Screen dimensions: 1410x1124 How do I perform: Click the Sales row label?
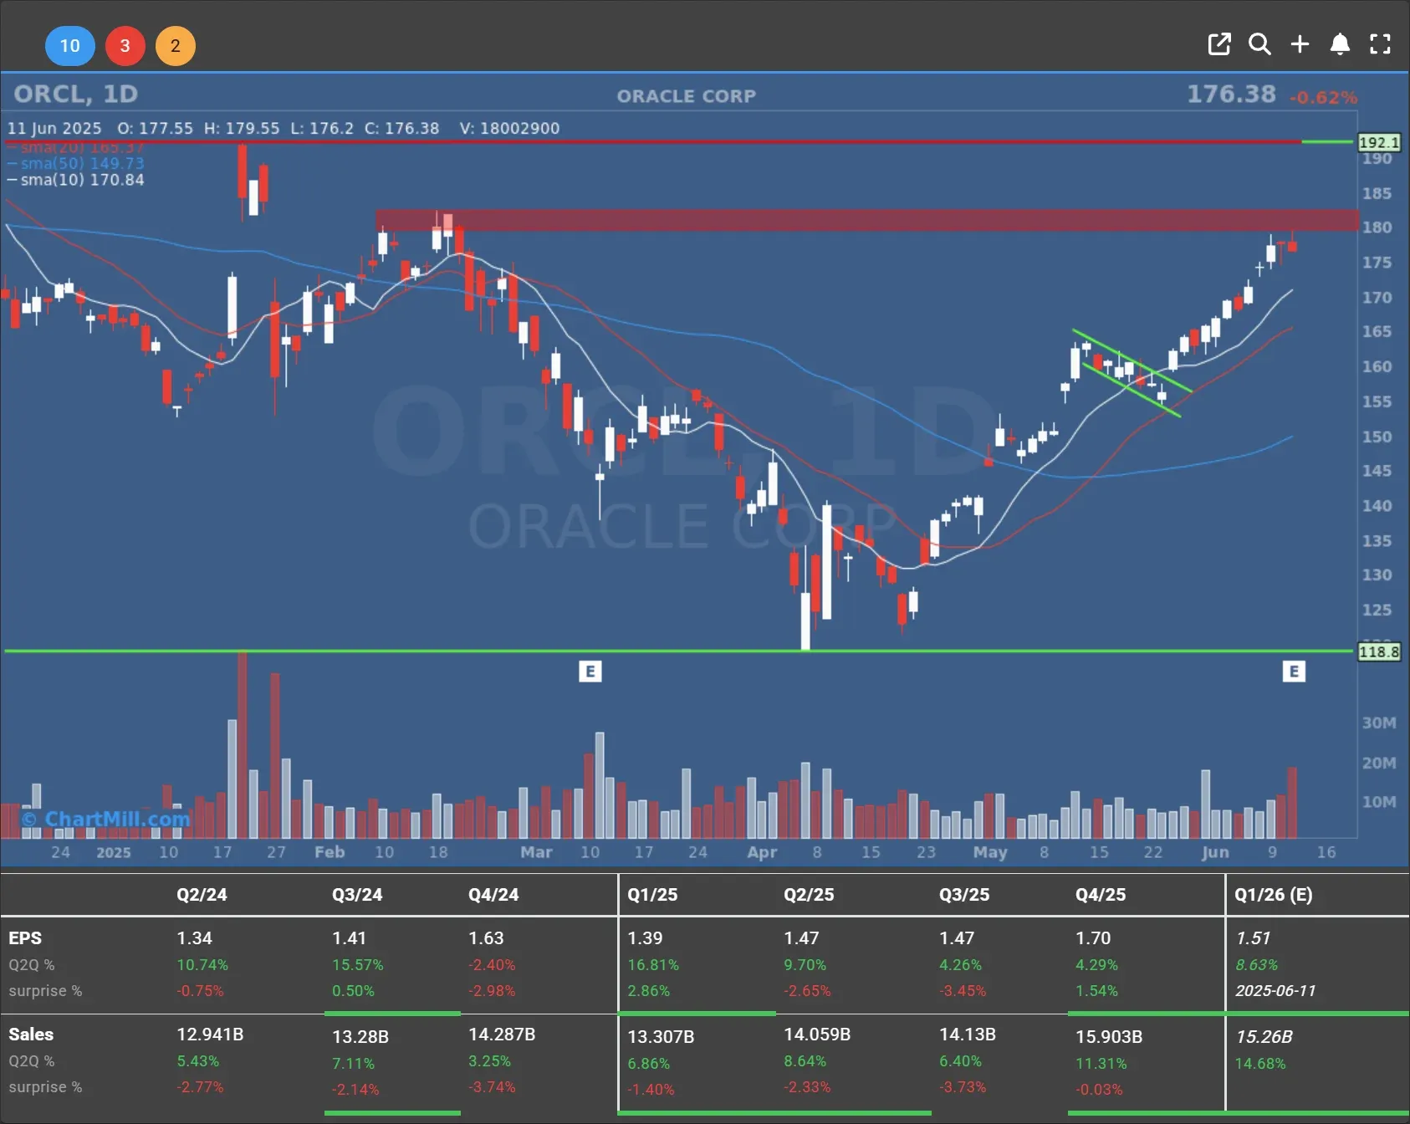31,1035
